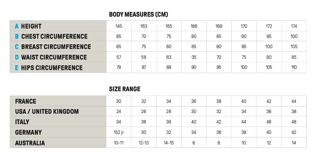Click the 145 height value cell
The height and width of the screenshot is (157, 315).
click(x=119, y=26)
